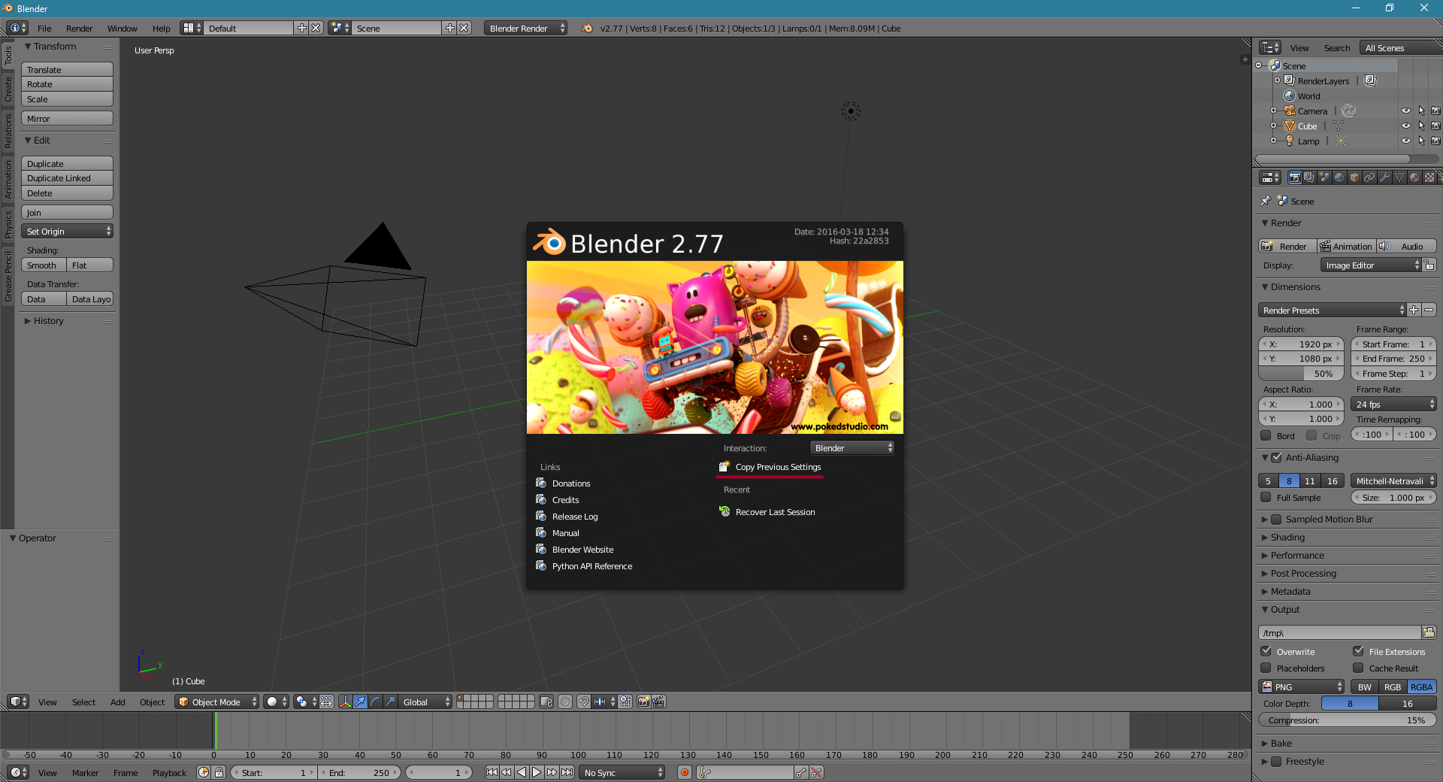The image size is (1443, 782).
Task: Adjust the Compression 15% slider
Action: tap(1347, 720)
